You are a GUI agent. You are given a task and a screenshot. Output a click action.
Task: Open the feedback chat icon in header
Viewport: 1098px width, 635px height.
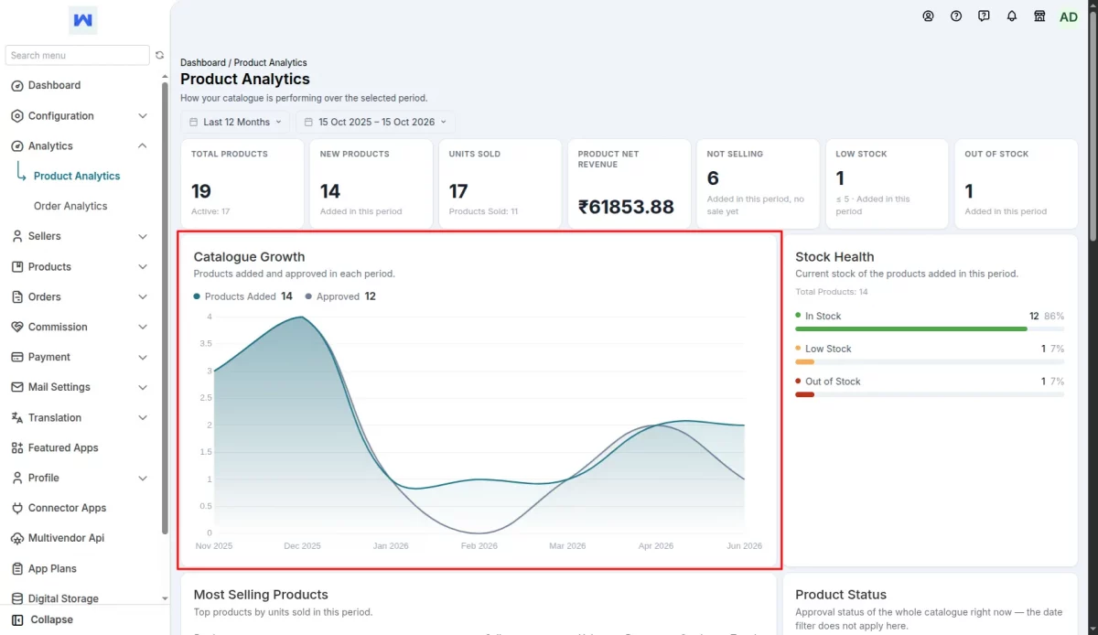[984, 16]
